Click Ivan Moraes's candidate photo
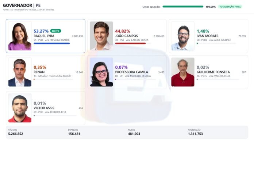Screen dimensions: 254x178 point(183,36)
